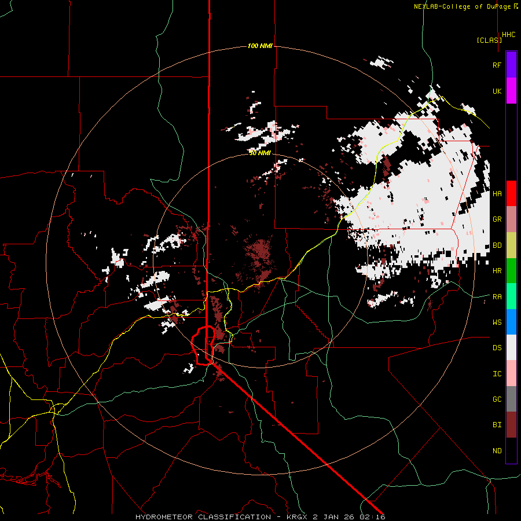Click the ND black legend swatch
This screenshot has width=521, height=521.
511,450
